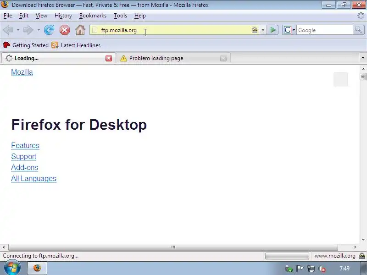367x275 pixels.
Task: Reload the current page
Action: click(x=49, y=30)
